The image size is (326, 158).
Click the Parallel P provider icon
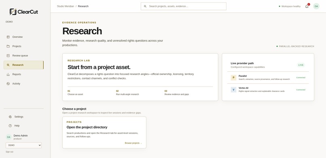click(x=233, y=78)
